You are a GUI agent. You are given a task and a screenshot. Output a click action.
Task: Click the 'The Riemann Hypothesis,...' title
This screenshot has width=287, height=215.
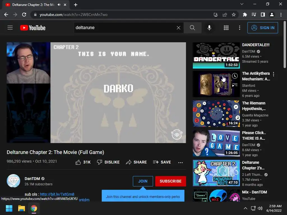pyautogui.click(x=254, y=106)
